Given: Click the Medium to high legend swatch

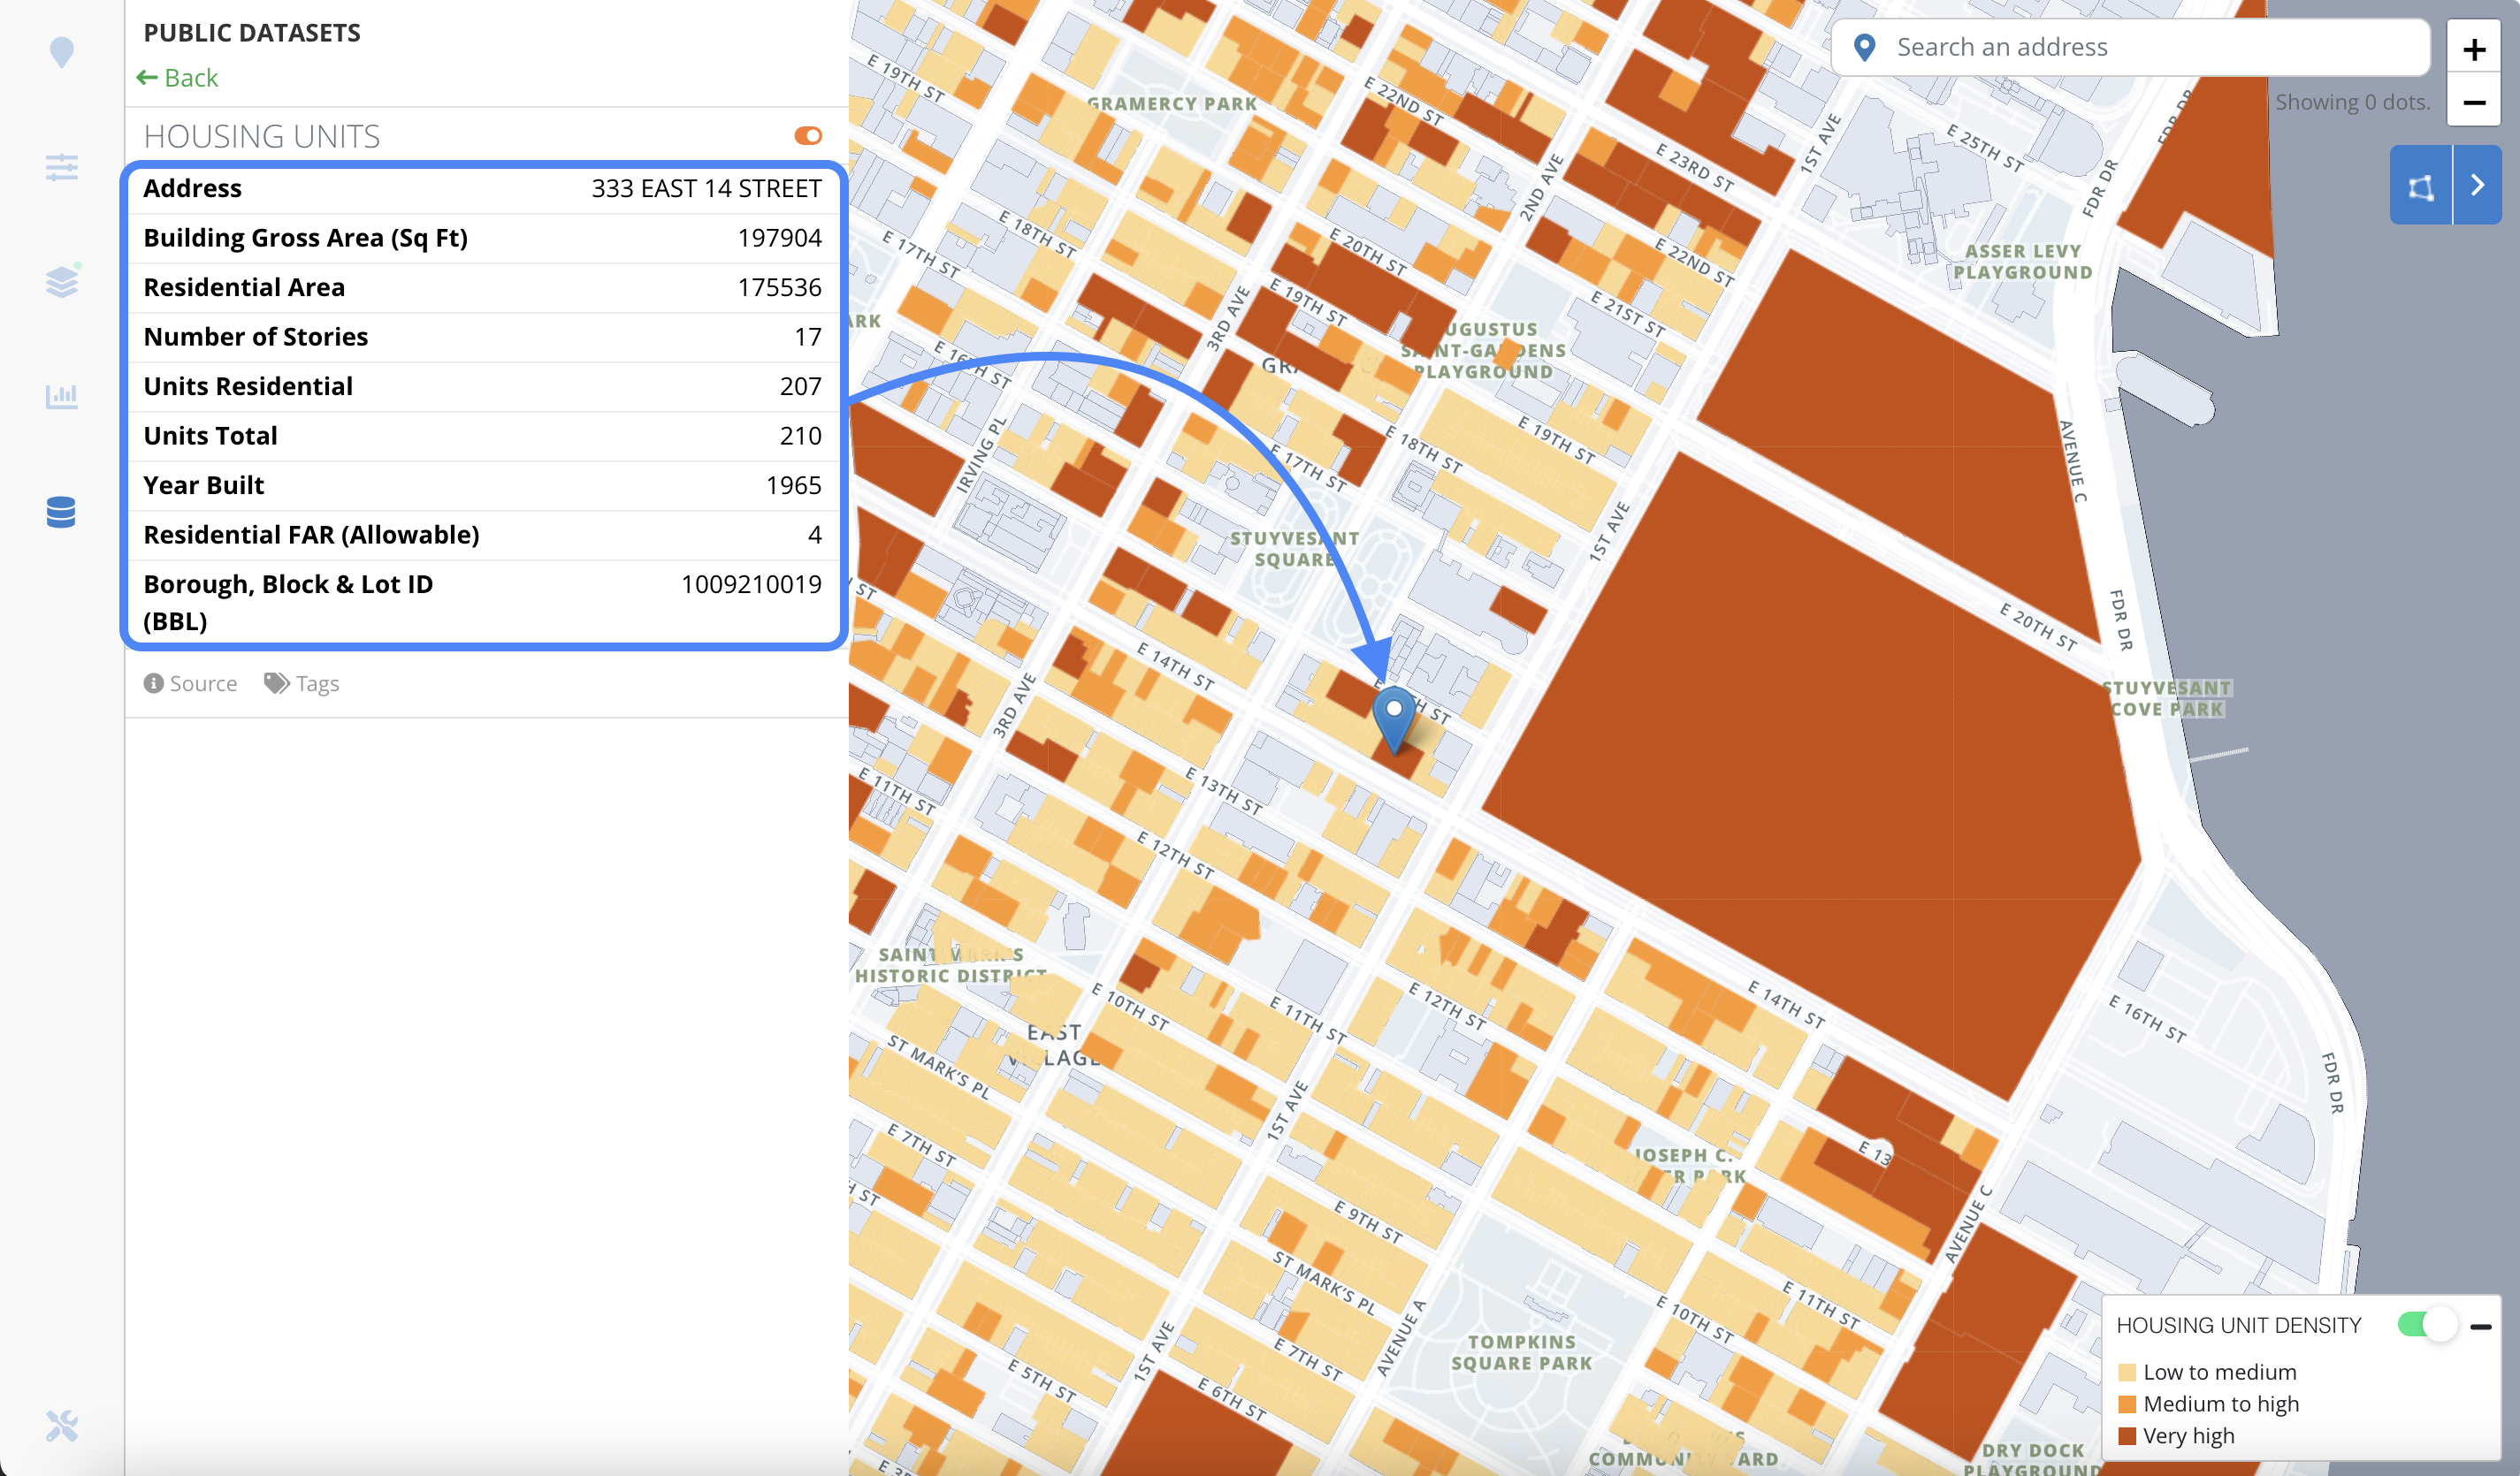Looking at the screenshot, I should tap(2127, 1404).
